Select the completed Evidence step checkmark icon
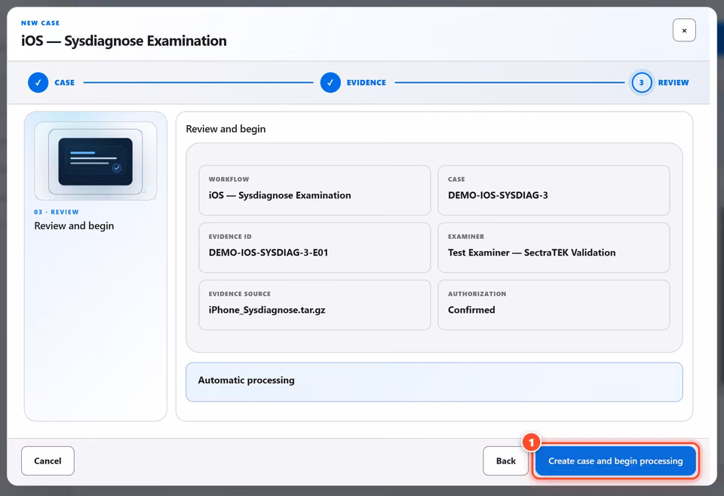Screen dimensions: 724x496 (330, 83)
